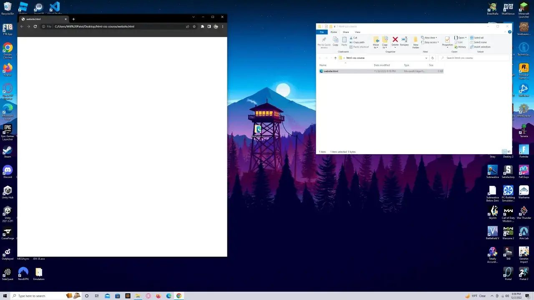The image size is (534, 300).
Task: Switch to the View ribbon tab
Action: (x=358, y=32)
